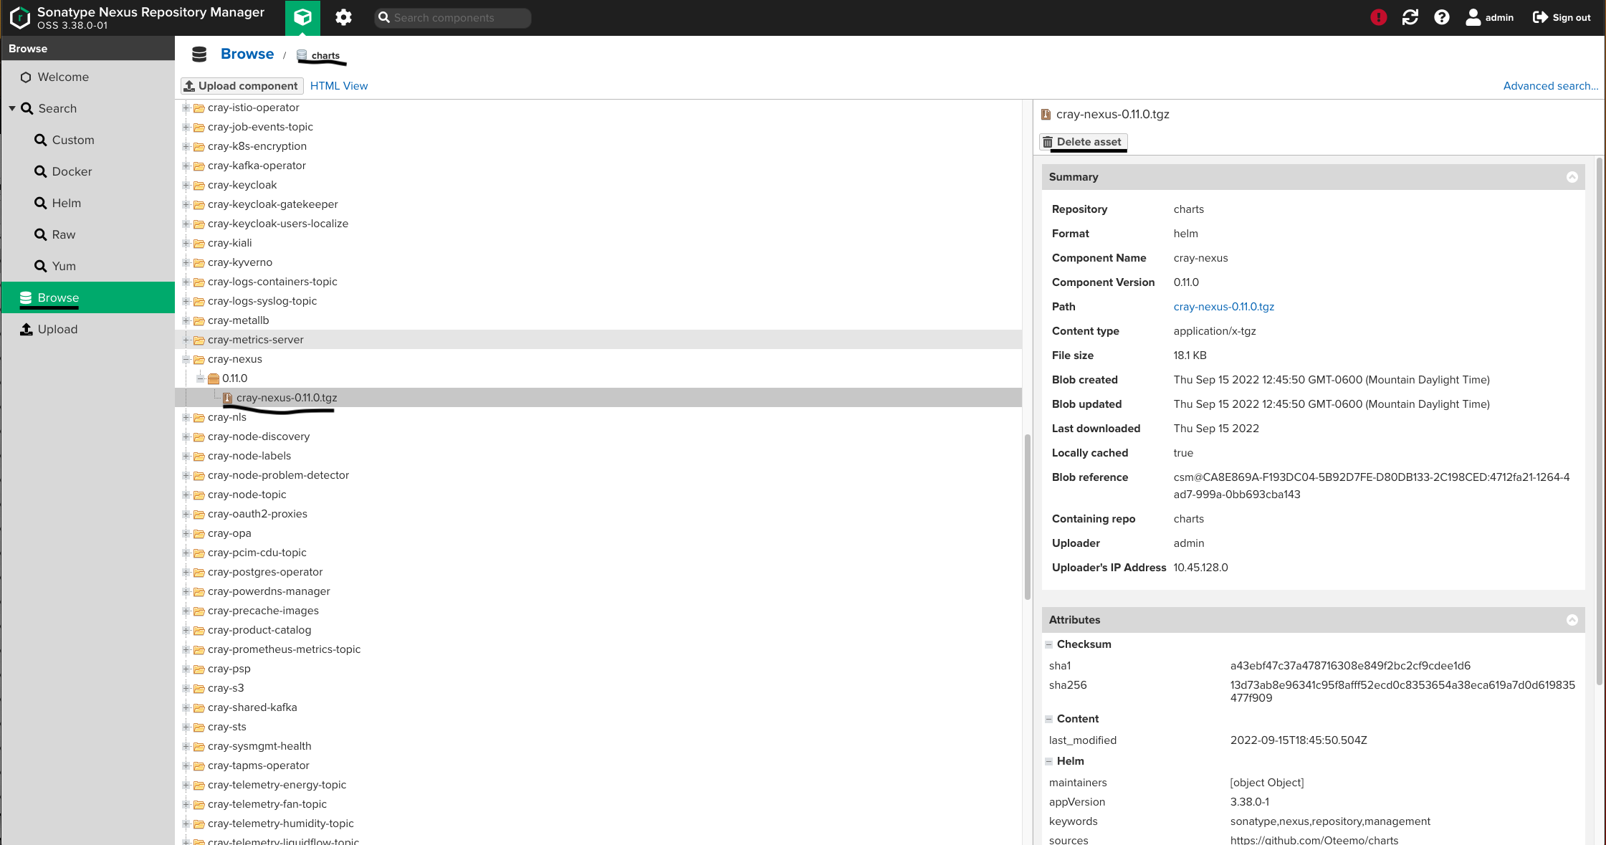Screen dimensions: 1606x845
Task: Select the cray-oauth2-proxies row
Action: pyautogui.click(x=598, y=514)
